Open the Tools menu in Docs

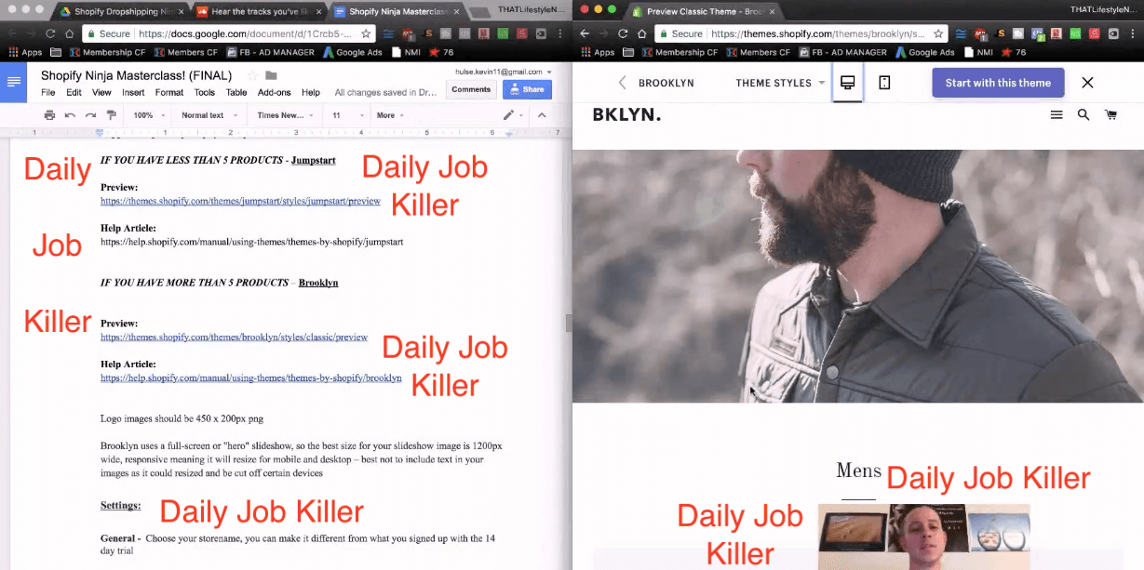click(x=205, y=93)
